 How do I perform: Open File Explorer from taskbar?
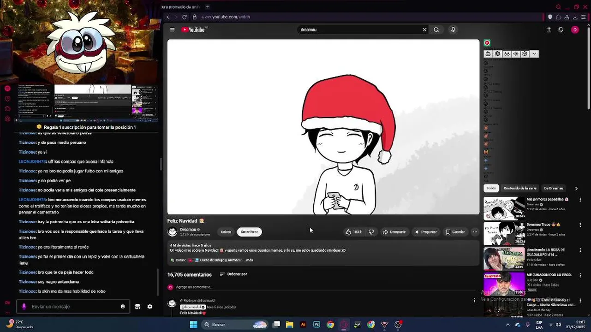pos(289,325)
